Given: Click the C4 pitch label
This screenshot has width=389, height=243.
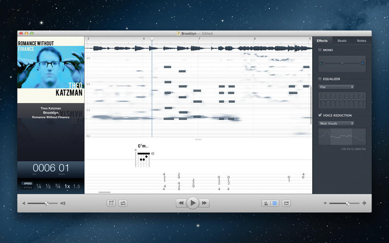Looking at the screenshot, I should (x=88, y=84).
